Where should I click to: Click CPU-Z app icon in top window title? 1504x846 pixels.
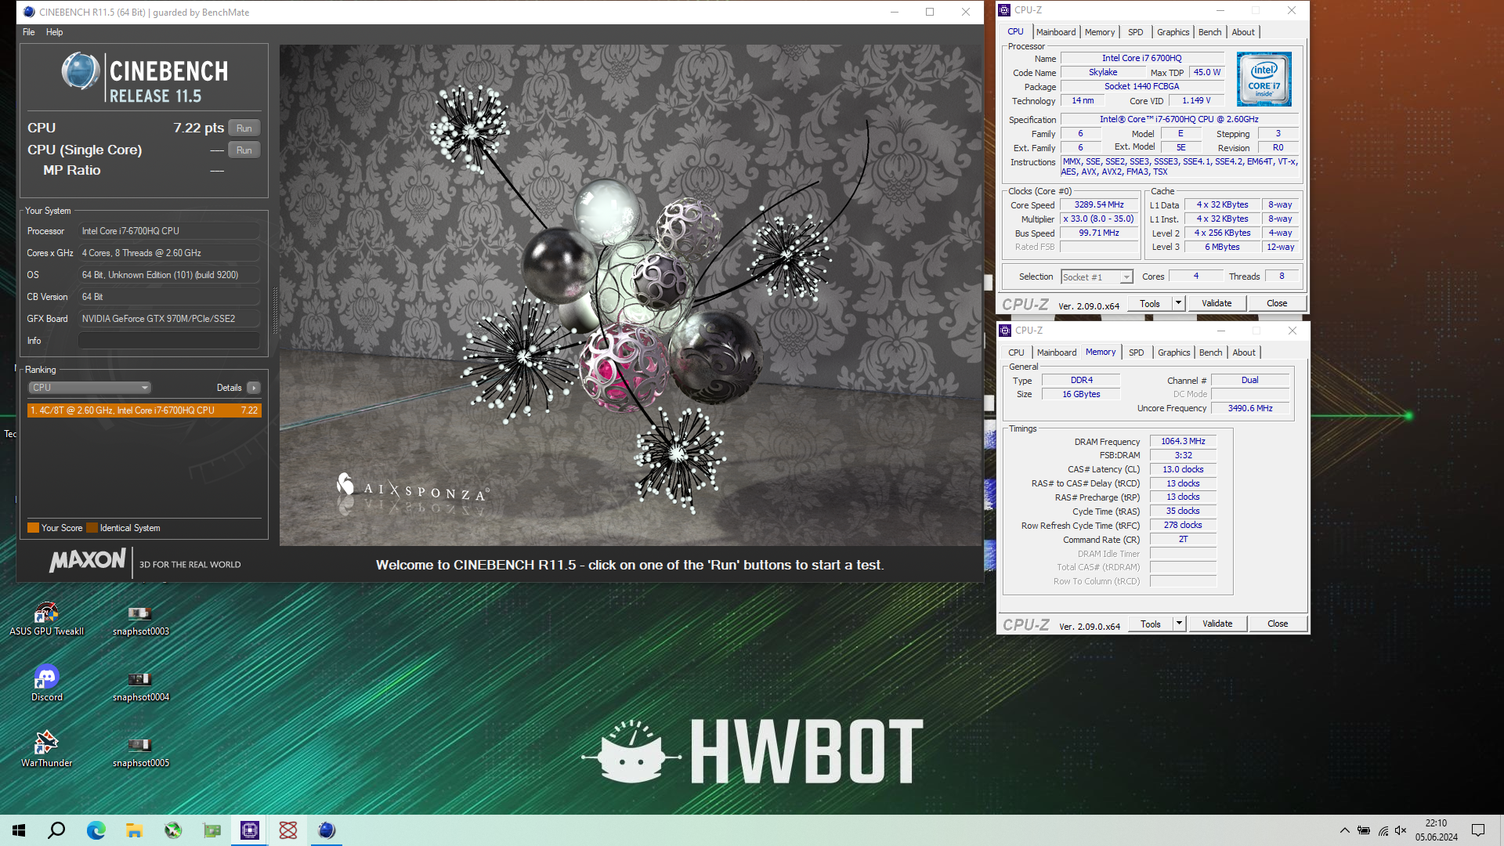pyautogui.click(x=1004, y=10)
